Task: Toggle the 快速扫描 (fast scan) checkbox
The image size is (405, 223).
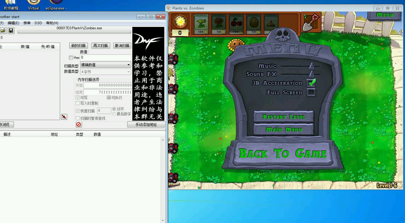Action: (x=78, y=111)
